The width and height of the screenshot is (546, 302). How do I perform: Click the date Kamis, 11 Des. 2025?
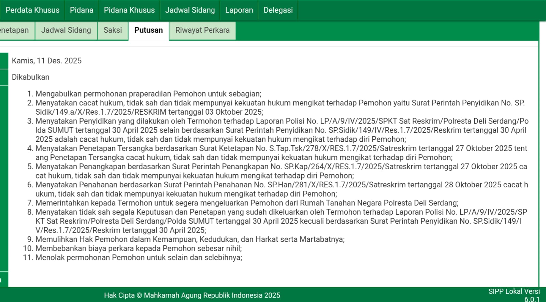click(47, 61)
